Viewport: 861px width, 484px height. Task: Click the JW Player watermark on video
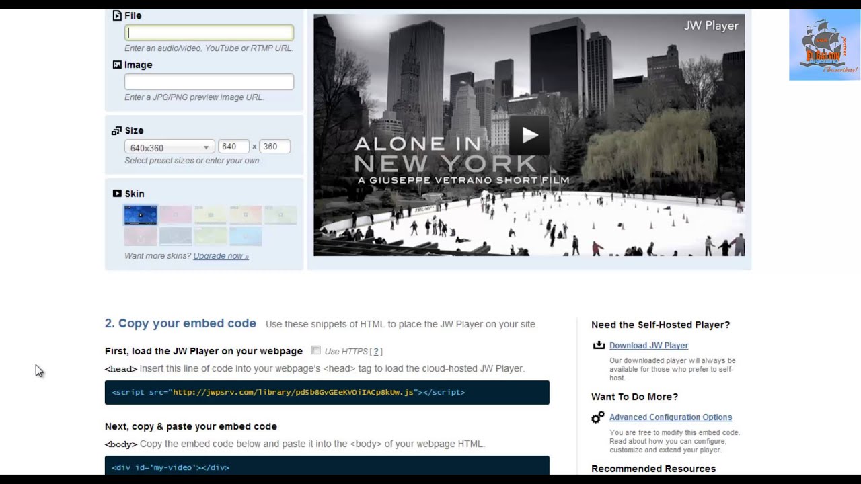[x=711, y=26]
